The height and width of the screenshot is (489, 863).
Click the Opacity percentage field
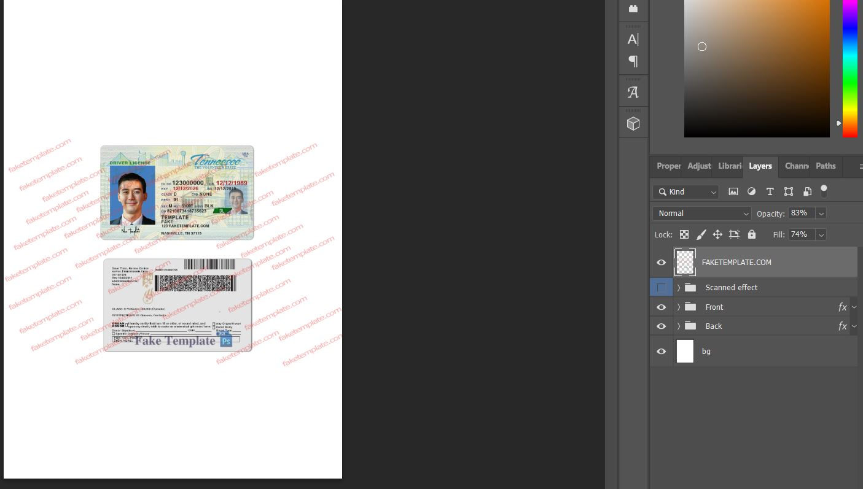801,214
